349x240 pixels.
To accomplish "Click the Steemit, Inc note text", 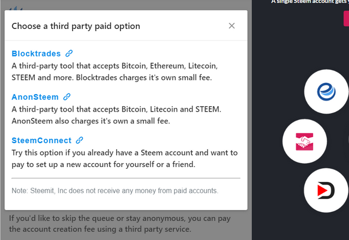I will (115, 190).
